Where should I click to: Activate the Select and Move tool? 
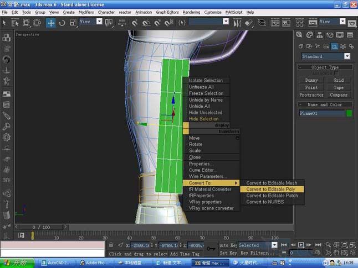pos(50,23)
